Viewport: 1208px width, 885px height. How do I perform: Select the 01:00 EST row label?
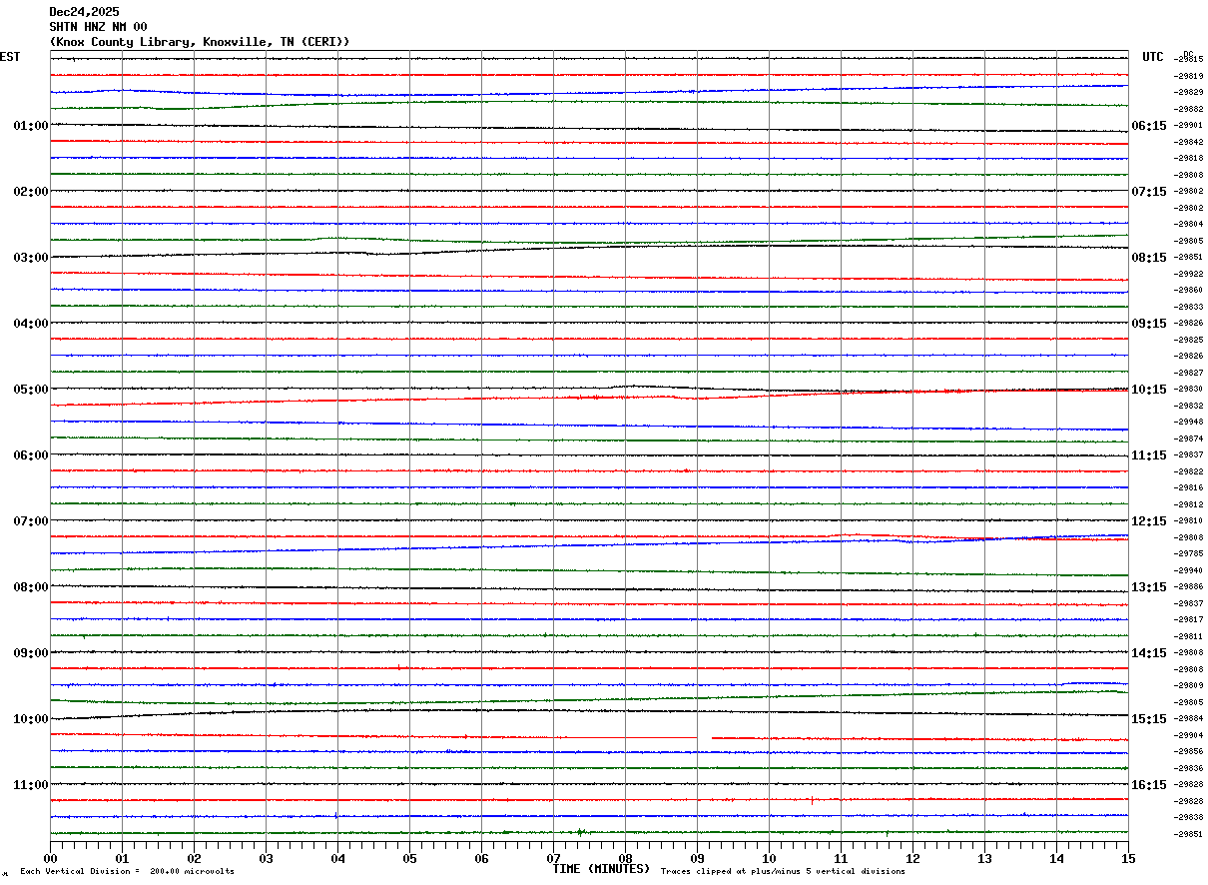pos(31,126)
